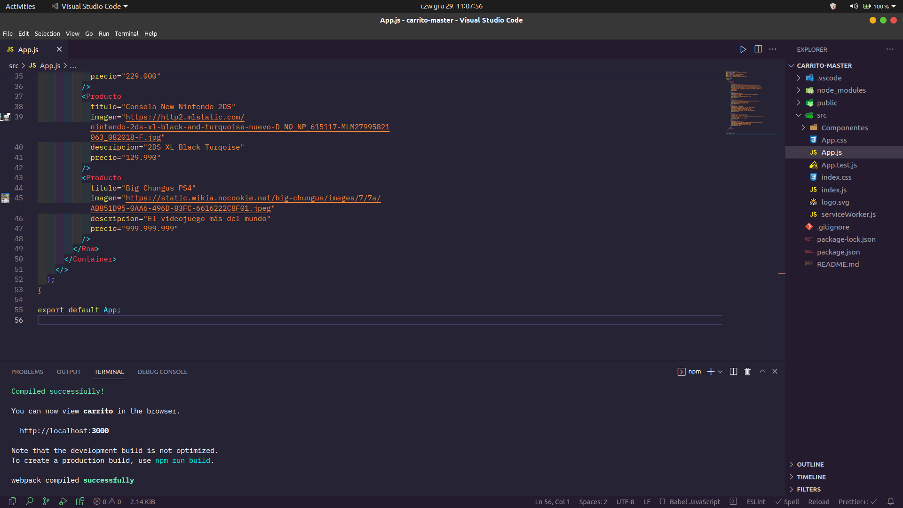
Task: Open App.css in explorer
Action: tap(834, 140)
